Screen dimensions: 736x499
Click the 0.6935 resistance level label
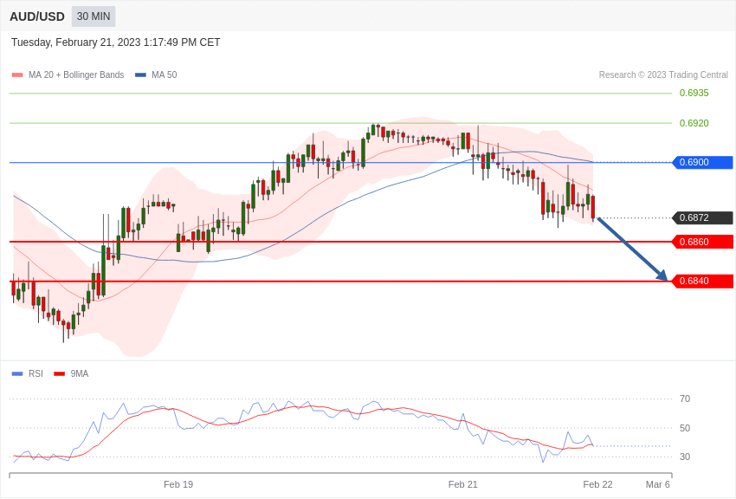694,93
